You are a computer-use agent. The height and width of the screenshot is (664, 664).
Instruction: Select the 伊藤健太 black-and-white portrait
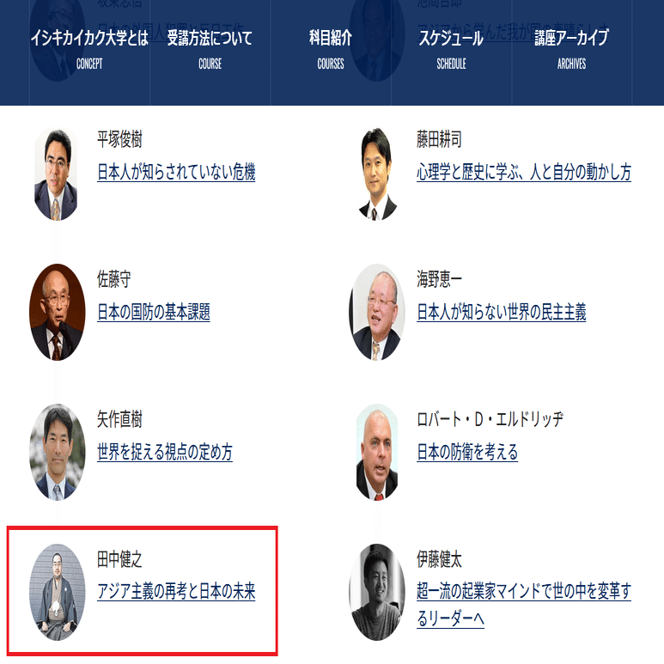point(377,592)
